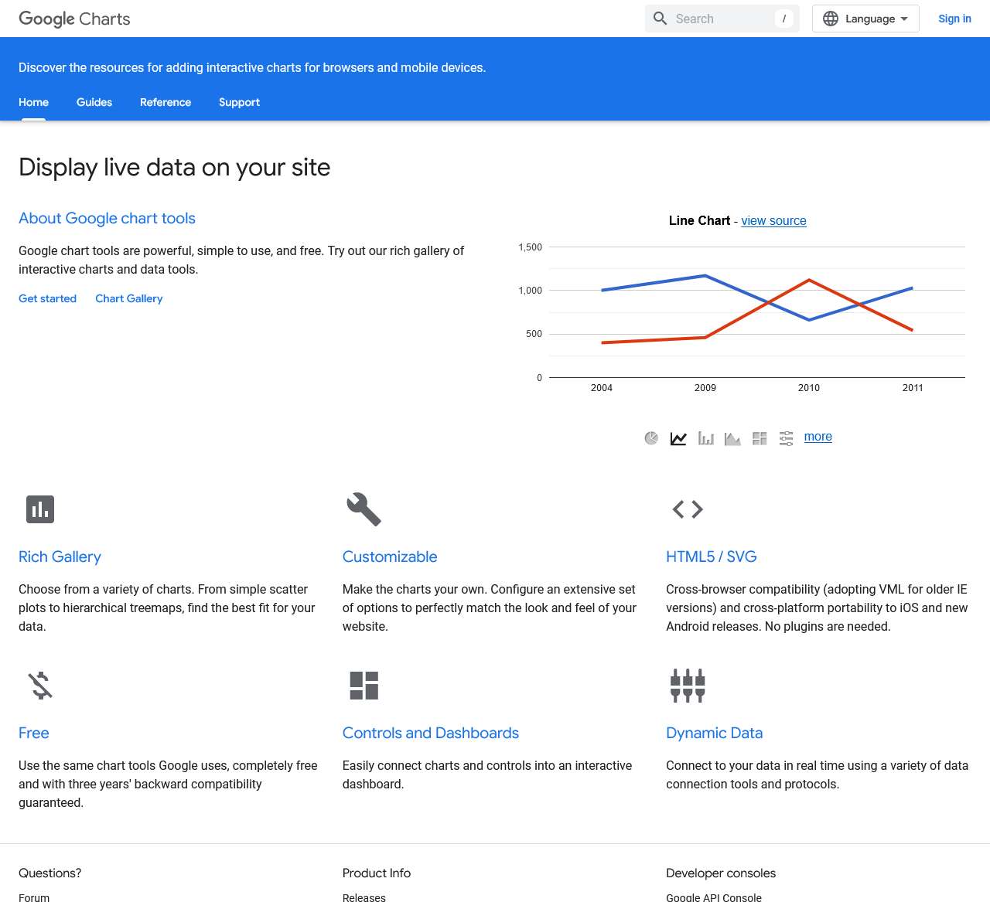Select the line chart type icon

pos(678,438)
